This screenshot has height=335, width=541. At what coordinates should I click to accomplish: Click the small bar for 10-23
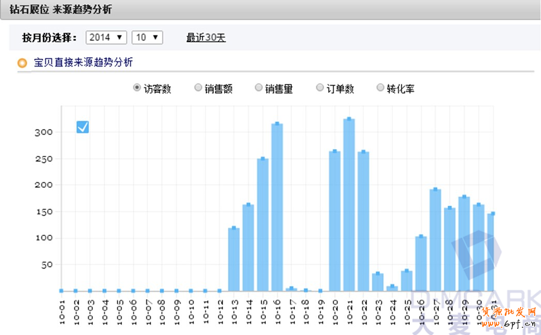point(377,283)
